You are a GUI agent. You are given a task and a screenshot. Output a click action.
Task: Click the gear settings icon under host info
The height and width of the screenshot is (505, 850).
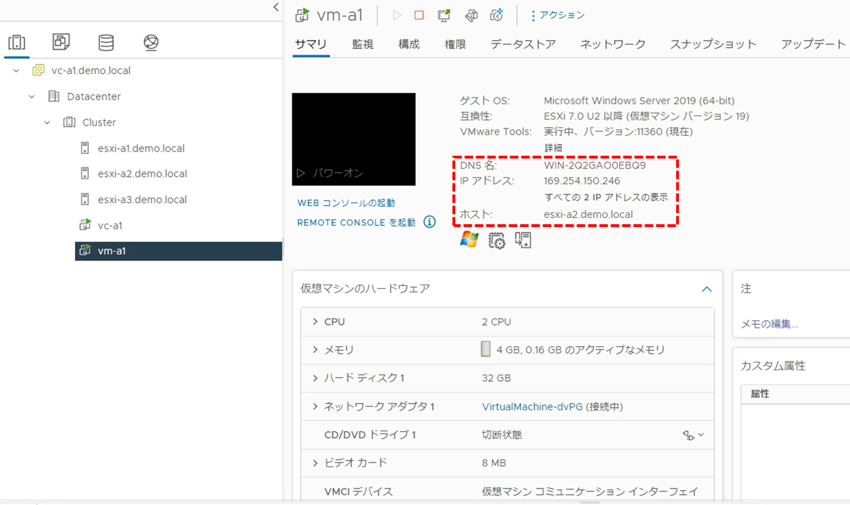pos(496,240)
